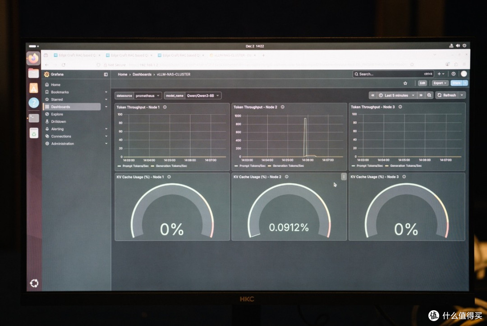The height and width of the screenshot is (326, 487).
Task: Click Token Throughput - Node 2 panel title
Action: point(255,107)
